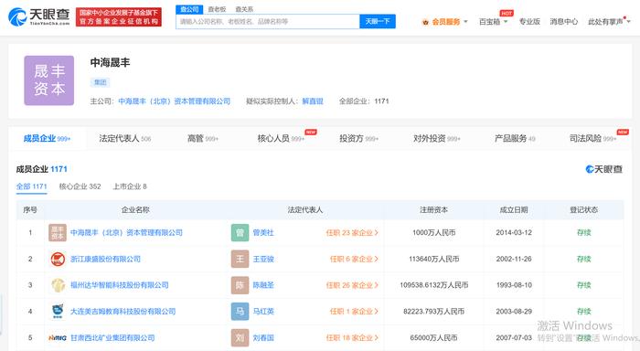Select the 成立日期 column header
Image resolution: width=640 pixels, height=351 pixels.
514,210
